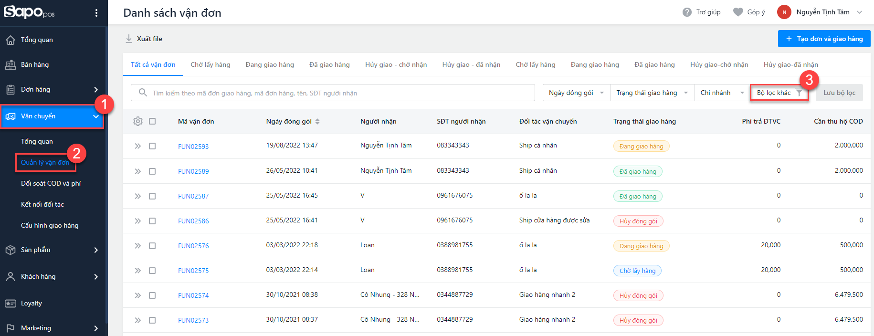Image resolution: width=874 pixels, height=336 pixels.
Task: Click the Tổng quan home icon in sidebar
Action: [11, 40]
